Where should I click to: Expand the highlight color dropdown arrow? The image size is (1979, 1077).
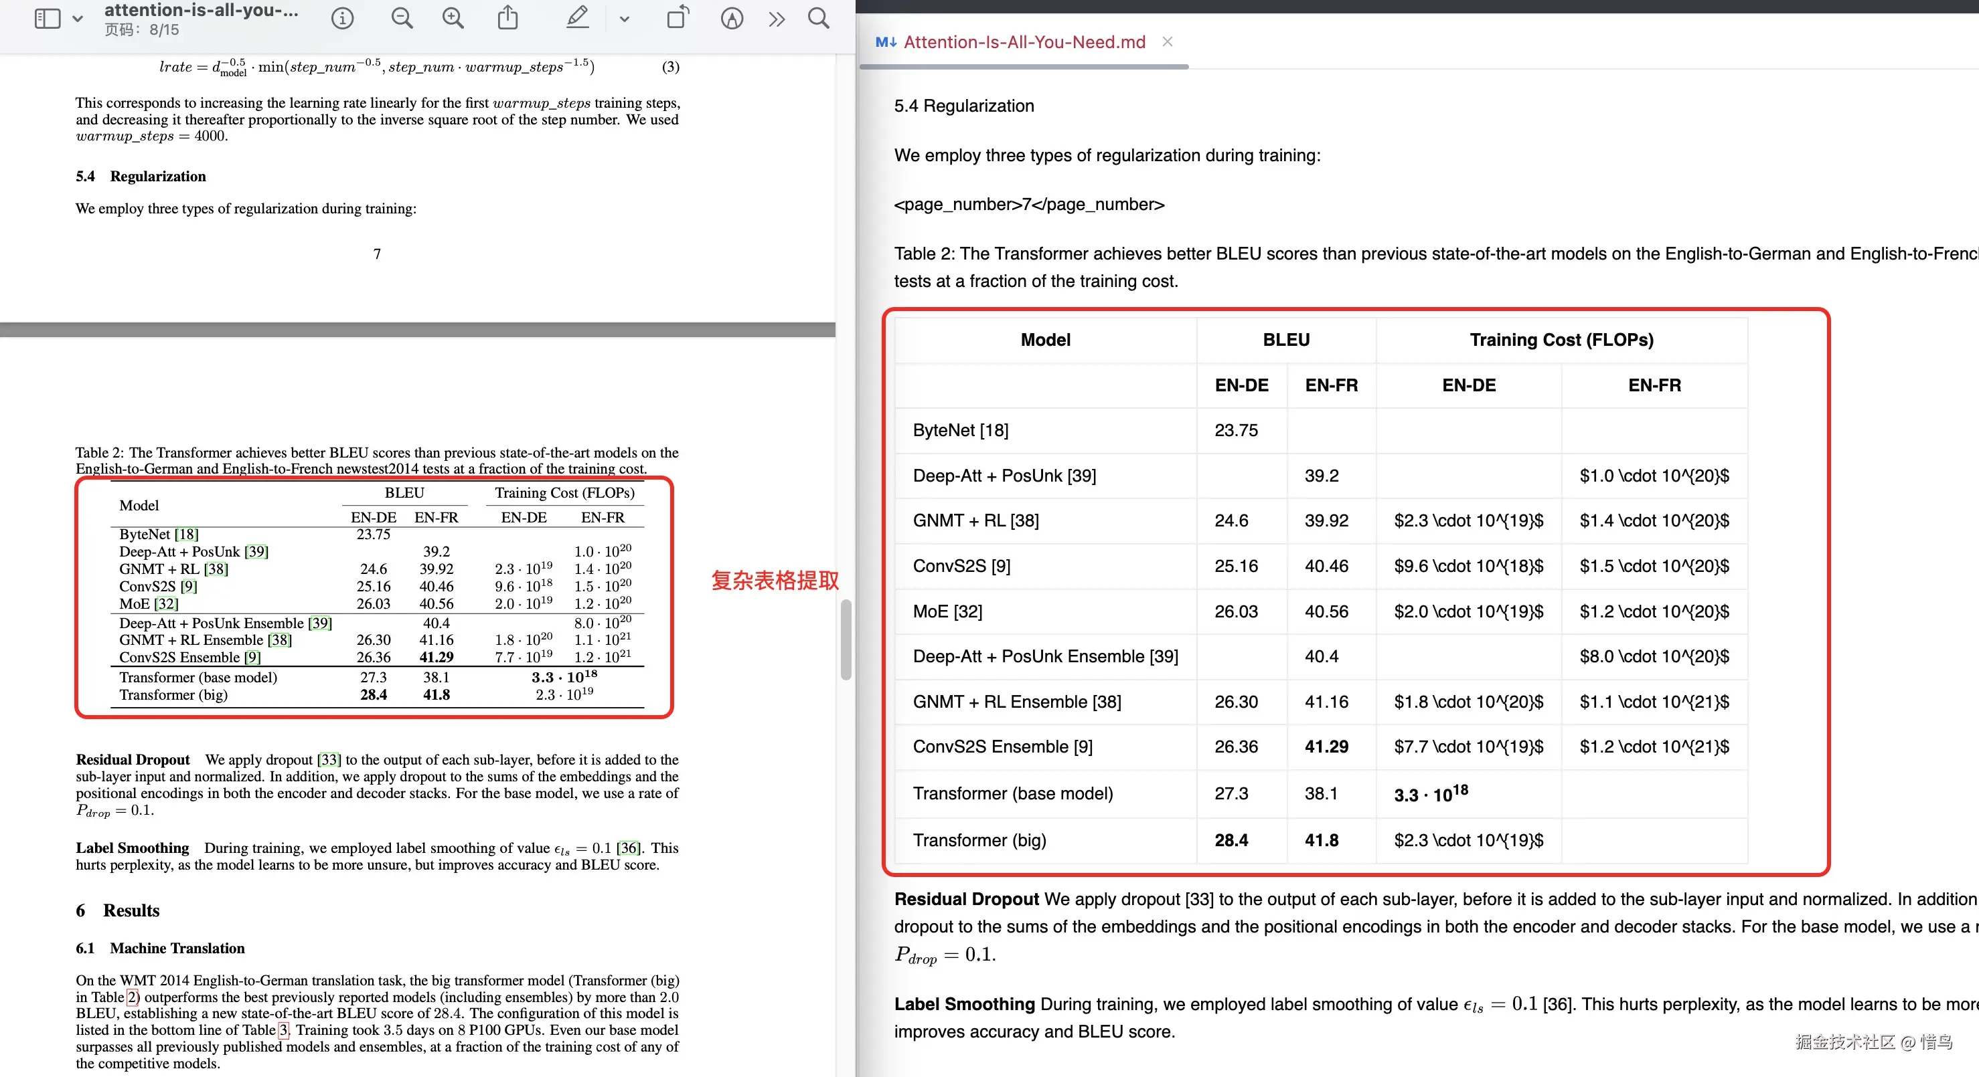pos(624,19)
